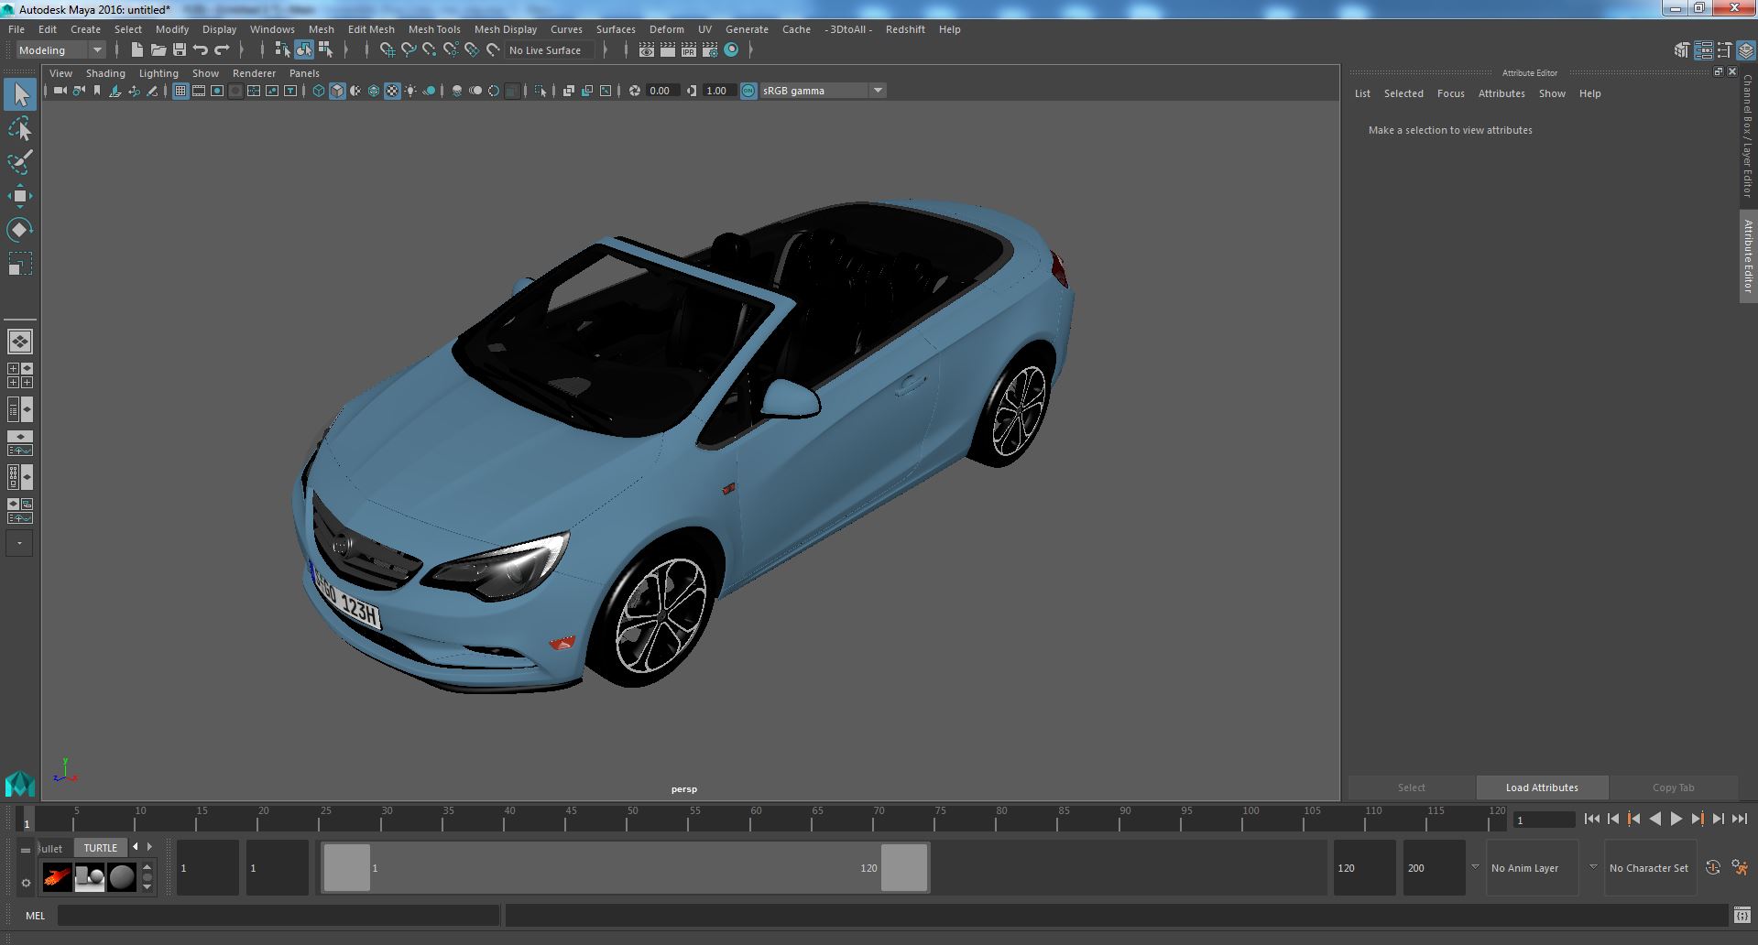1758x945 pixels.
Task: Choose the Rotate tool
Action: click(x=20, y=229)
